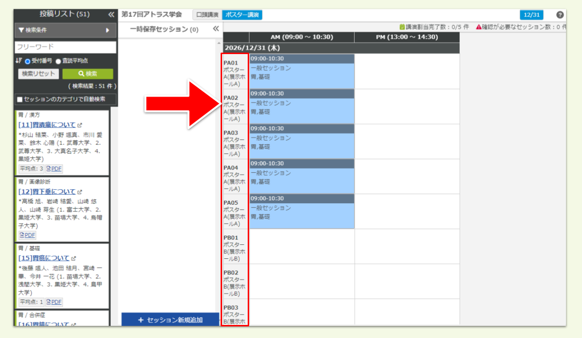Click the 検索リセット reset button

(x=38, y=74)
